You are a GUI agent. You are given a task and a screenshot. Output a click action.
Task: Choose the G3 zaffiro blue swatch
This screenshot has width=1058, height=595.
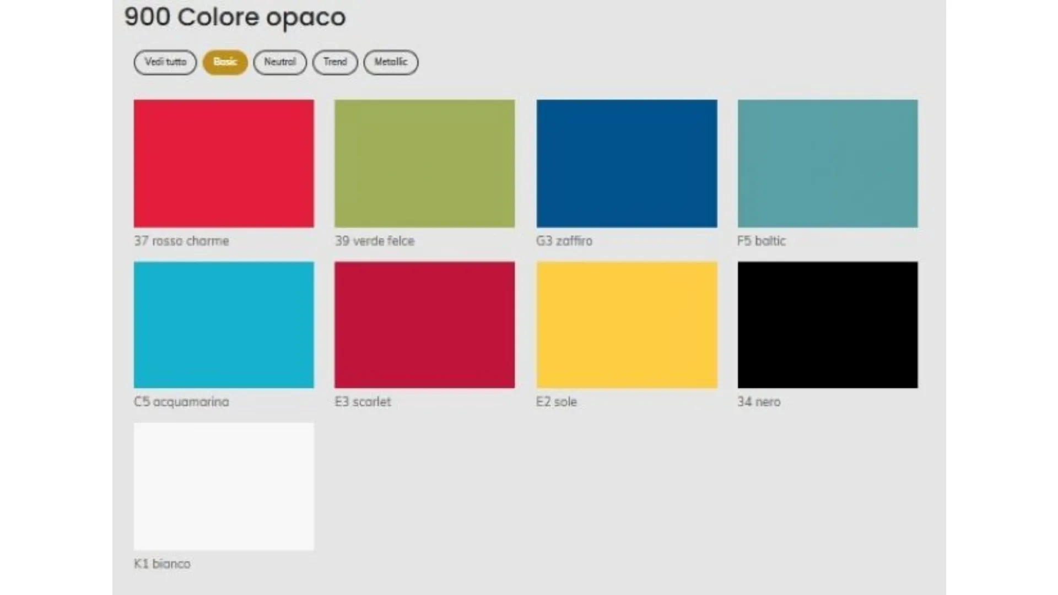pos(627,163)
